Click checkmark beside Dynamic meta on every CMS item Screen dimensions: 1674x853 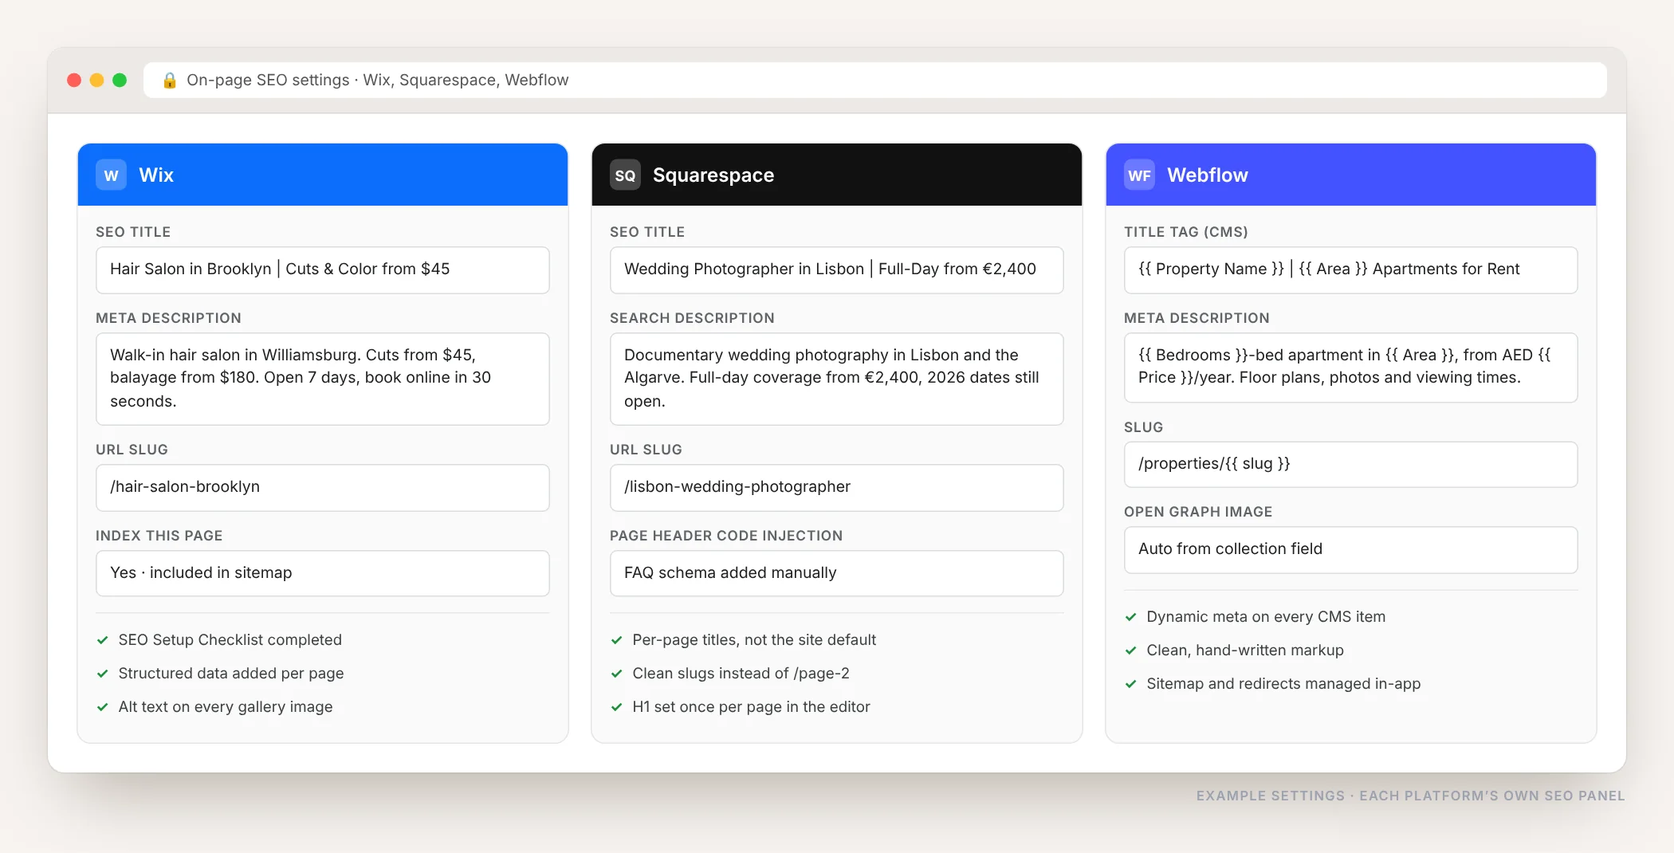point(1130,617)
